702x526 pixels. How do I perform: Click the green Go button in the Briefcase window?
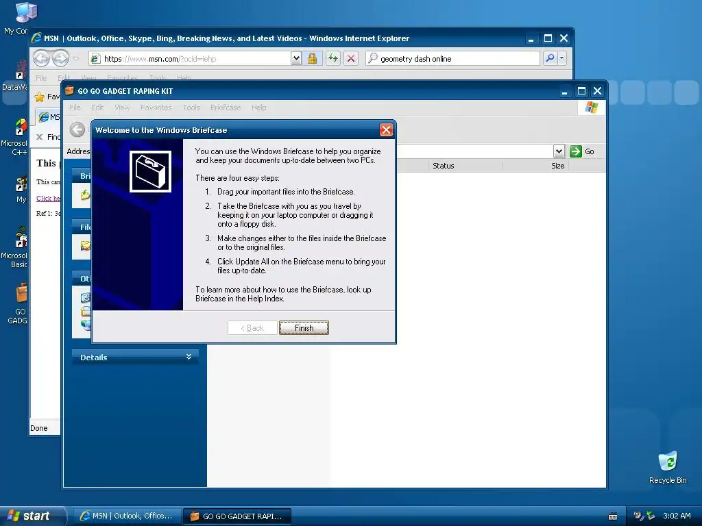582,151
